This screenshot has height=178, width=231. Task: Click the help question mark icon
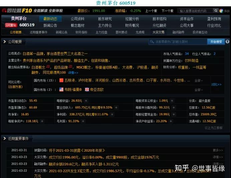coord(227,42)
